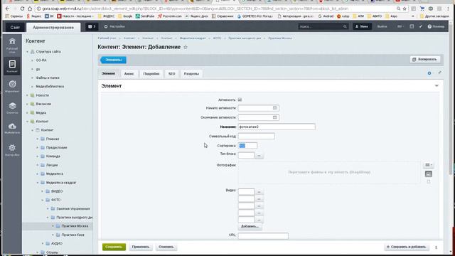The height and width of the screenshot is (256, 455).
Task: Open calendar for Окончание активности
Action: 275,117
